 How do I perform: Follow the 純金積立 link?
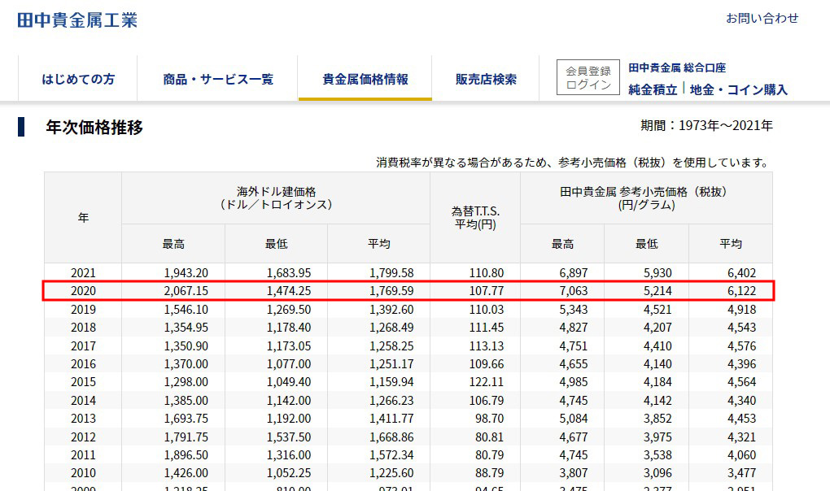pyautogui.click(x=653, y=89)
